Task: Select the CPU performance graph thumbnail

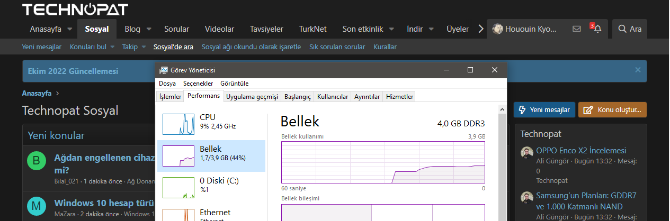Action: (x=178, y=124)
